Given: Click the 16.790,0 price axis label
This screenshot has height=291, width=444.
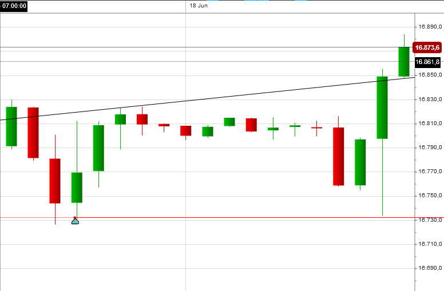Looking at the screenshot, I should tap(430, 148).
